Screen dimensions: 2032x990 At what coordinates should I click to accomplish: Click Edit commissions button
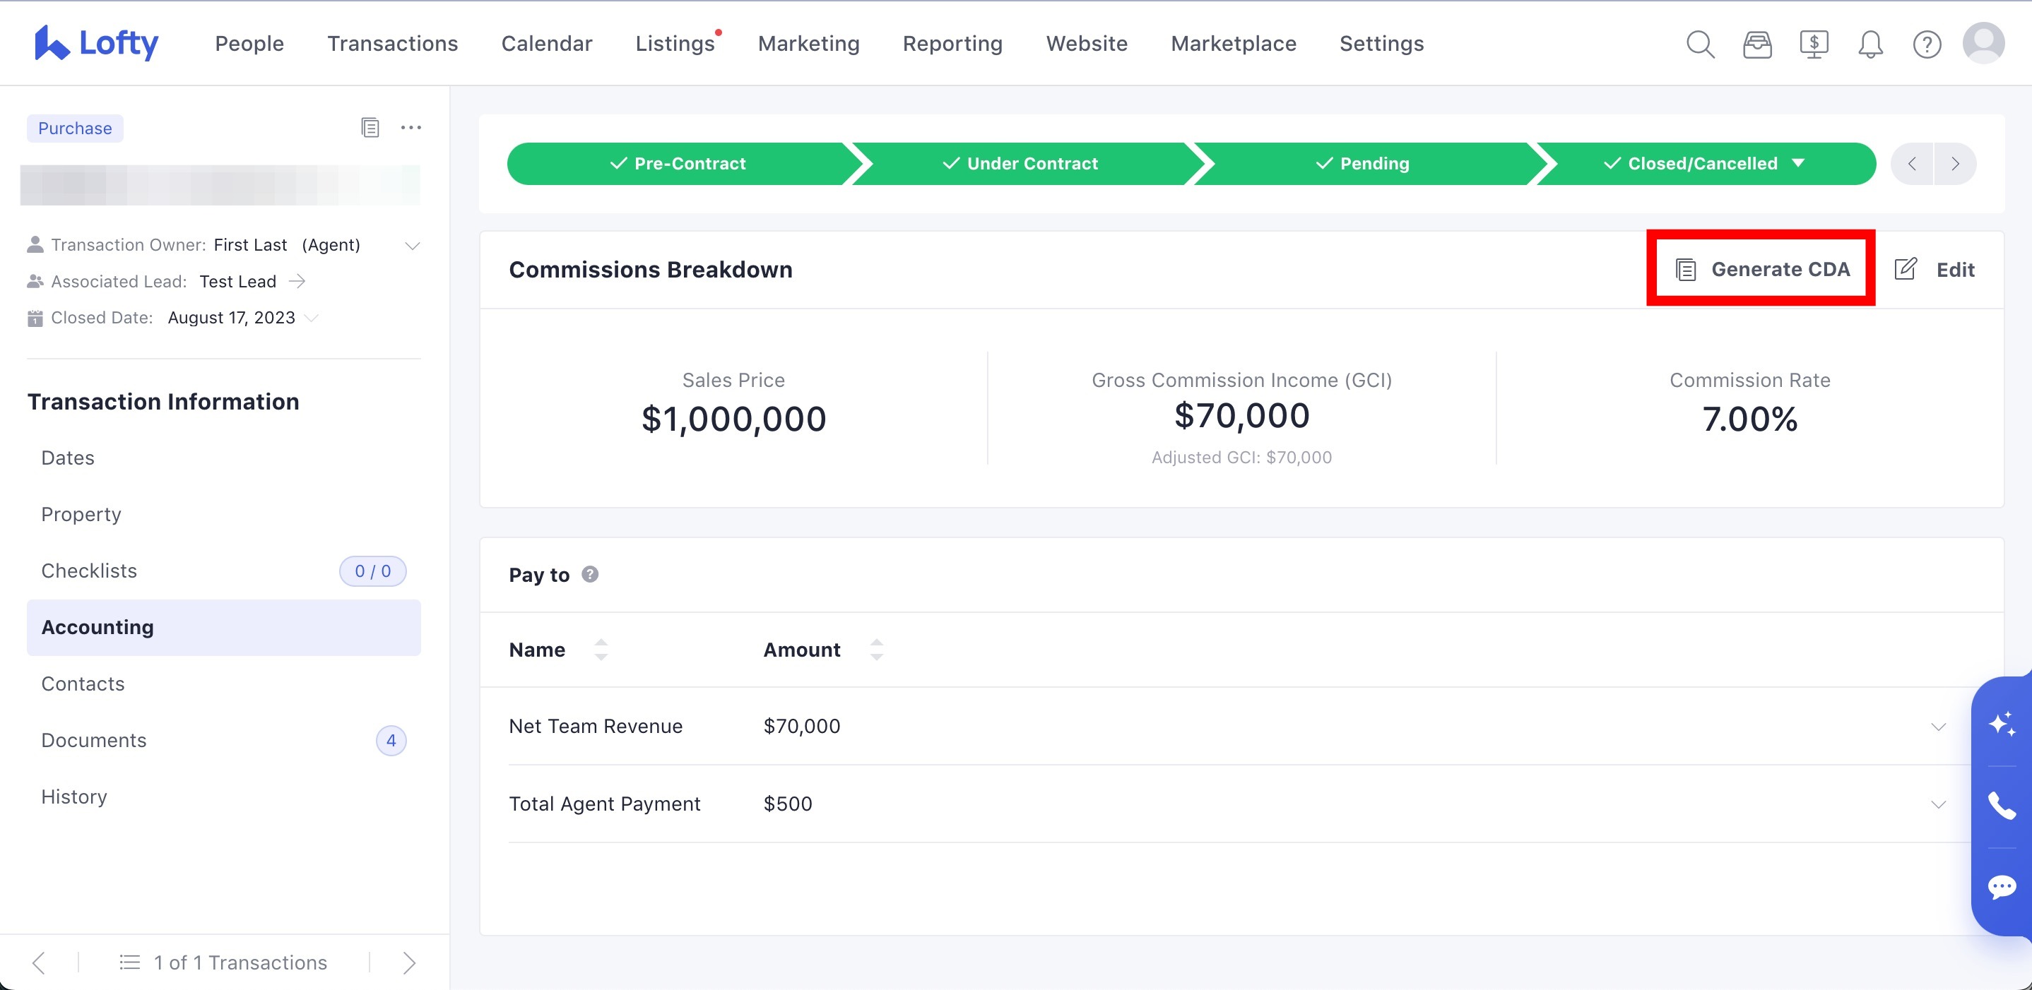[x=1934, y=270]
